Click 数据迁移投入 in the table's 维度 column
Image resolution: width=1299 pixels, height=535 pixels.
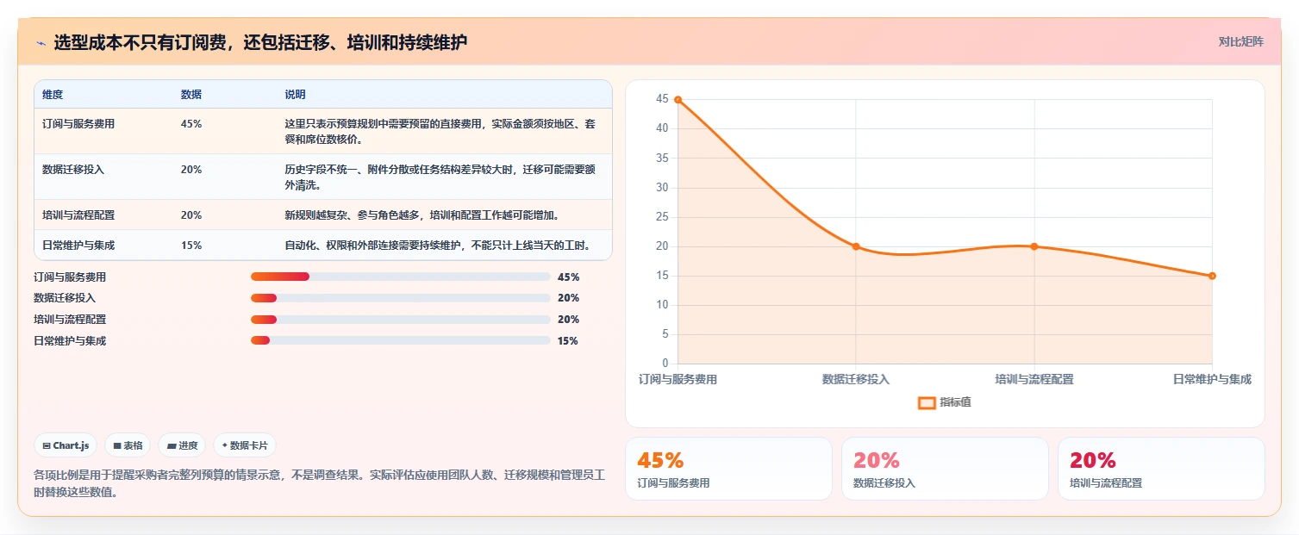coord(73,169)
